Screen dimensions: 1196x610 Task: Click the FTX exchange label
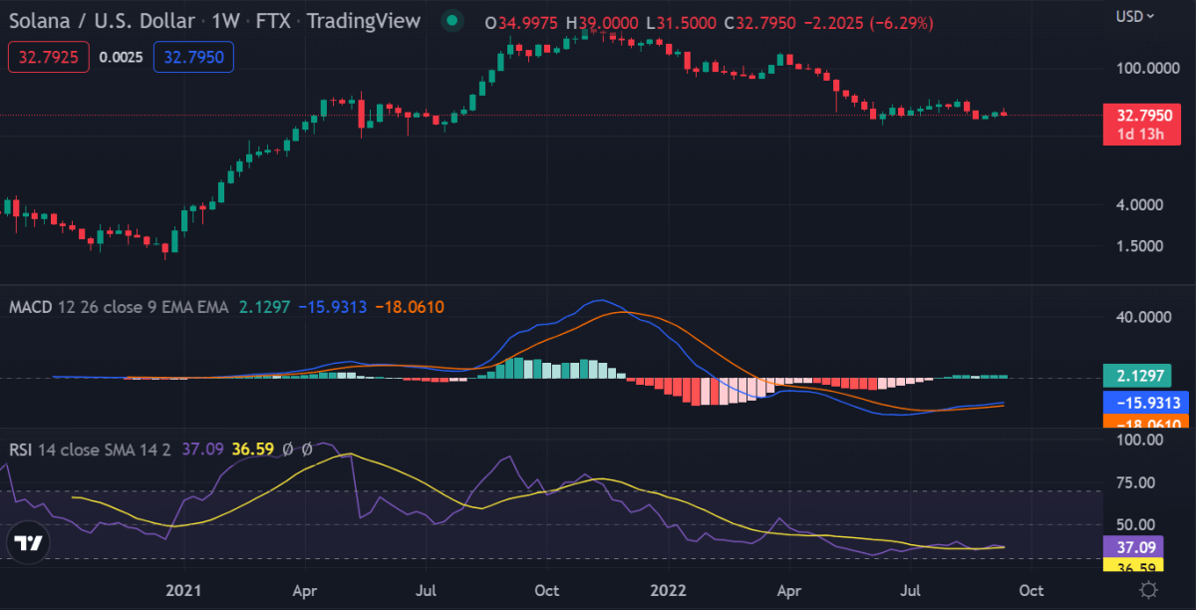[275, 20]
